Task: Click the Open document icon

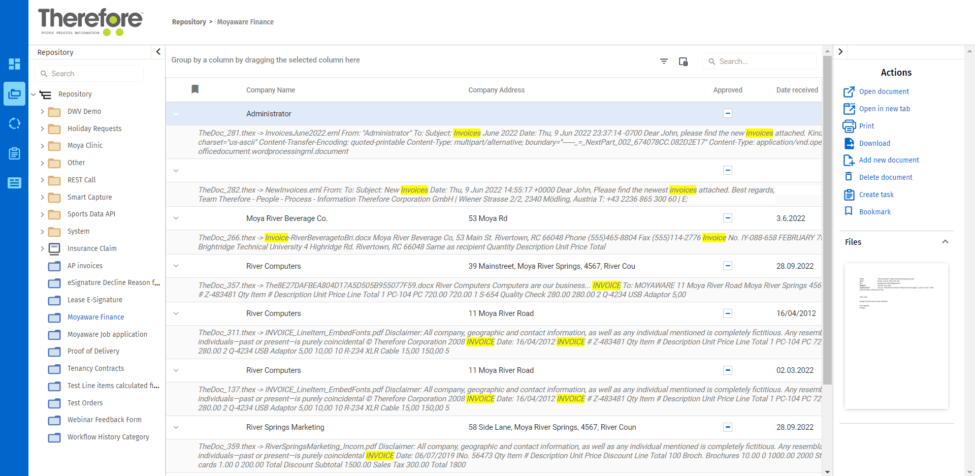Action: tap(849, 91)
